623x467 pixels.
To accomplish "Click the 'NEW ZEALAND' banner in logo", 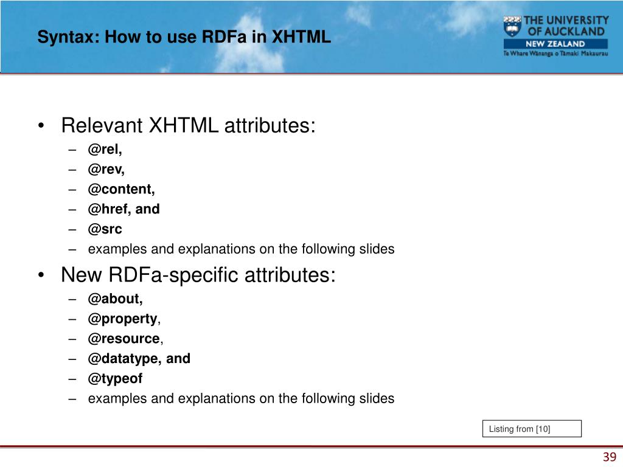I will 555,44.
